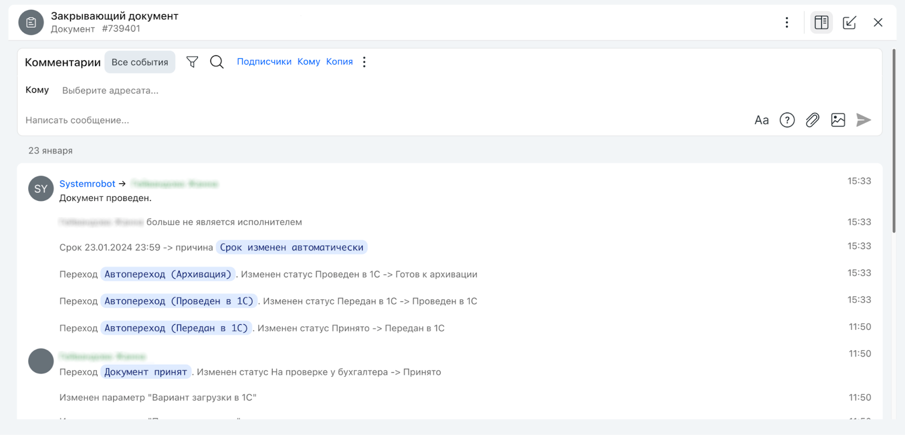Screen dimensions: 905x435
Task: Click the "Документ принят" tag
Action: (x=145, y=372)
